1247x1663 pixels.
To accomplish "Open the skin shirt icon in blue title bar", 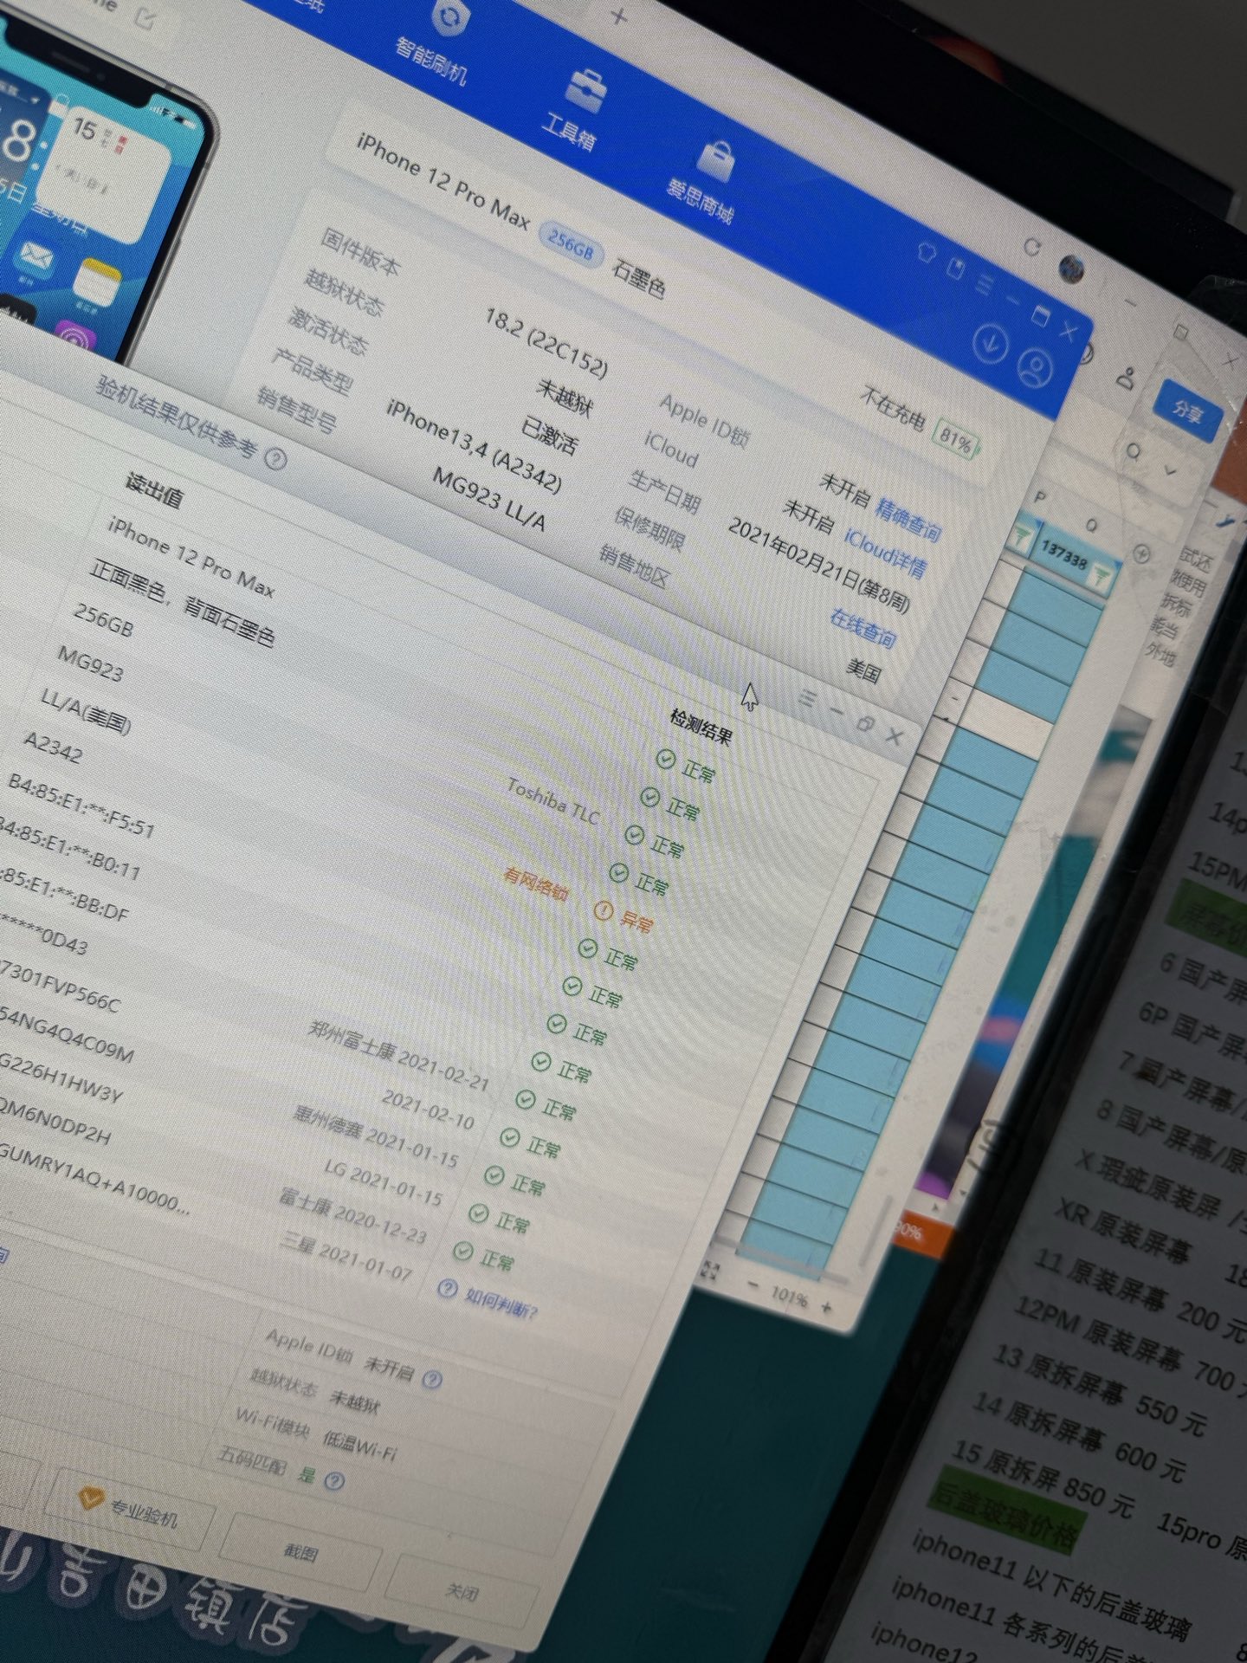I will coord(927,253).
